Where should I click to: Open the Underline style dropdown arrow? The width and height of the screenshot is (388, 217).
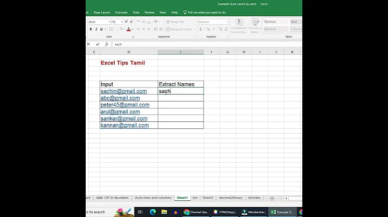coord(105,30)
